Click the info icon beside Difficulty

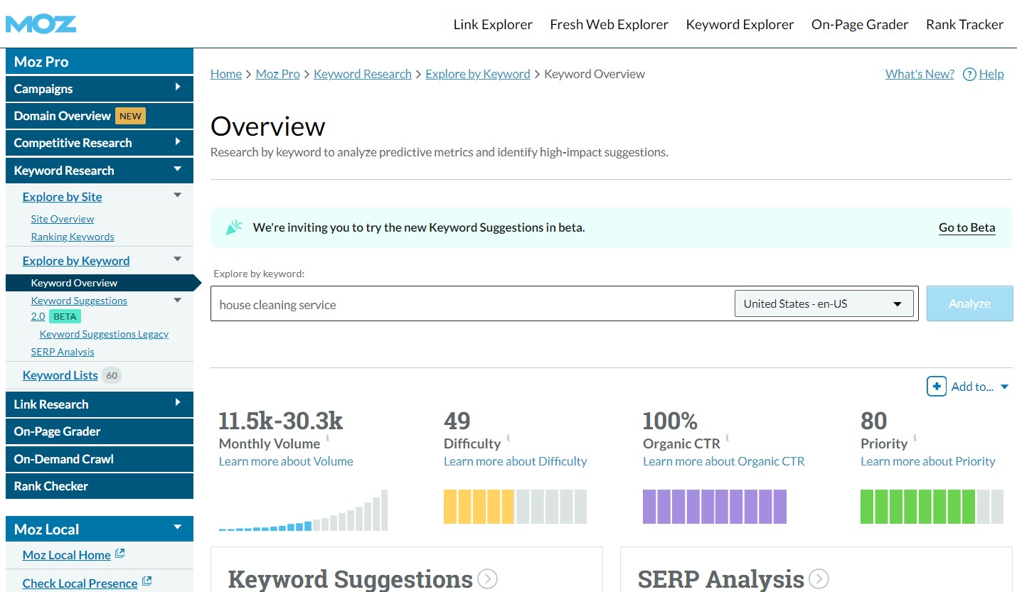507,438
